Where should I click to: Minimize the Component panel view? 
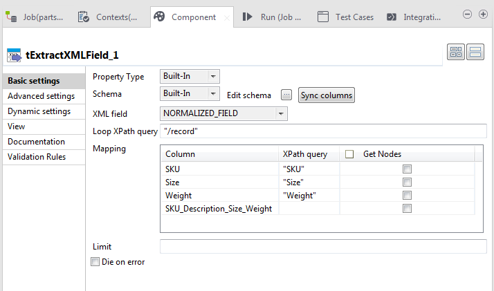467,14
